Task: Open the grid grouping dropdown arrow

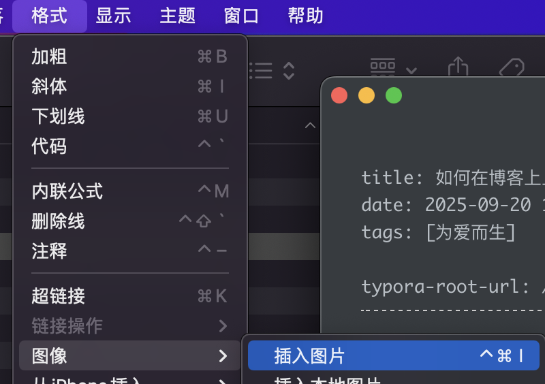Action: [x=411, y=70]
